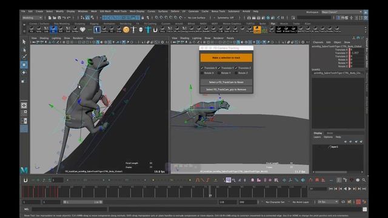Click the Go to end of range button
Screen dimensions: 388x218
click(364, 188)
